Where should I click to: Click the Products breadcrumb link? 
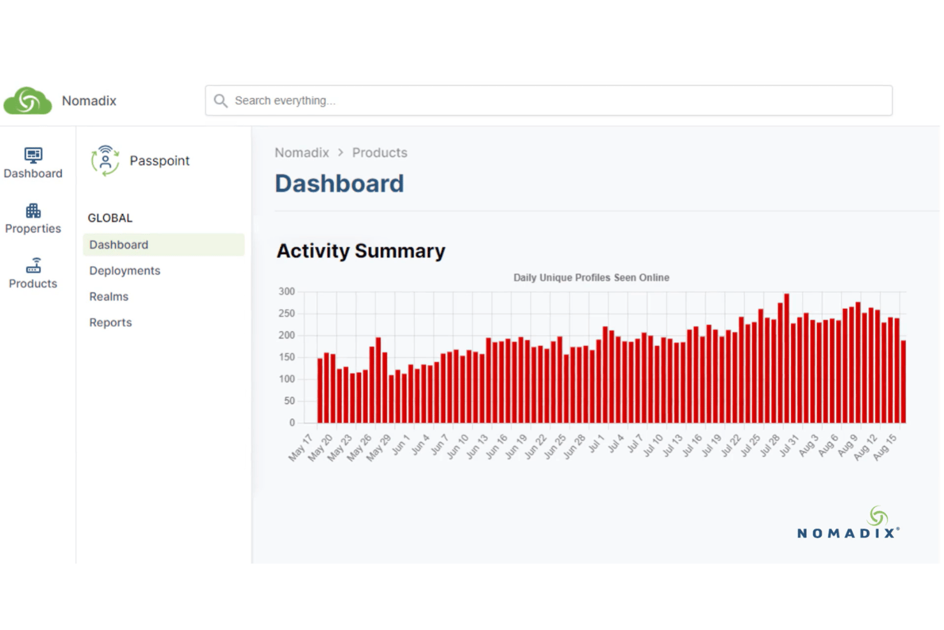coord(380,153)
